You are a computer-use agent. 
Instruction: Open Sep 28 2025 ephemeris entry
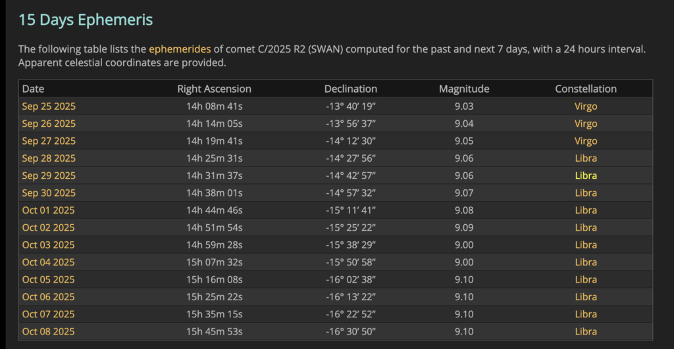coord(49,158)
